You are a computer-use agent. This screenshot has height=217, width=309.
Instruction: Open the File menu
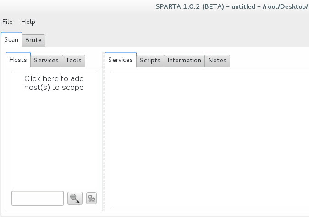coord(7,22)
